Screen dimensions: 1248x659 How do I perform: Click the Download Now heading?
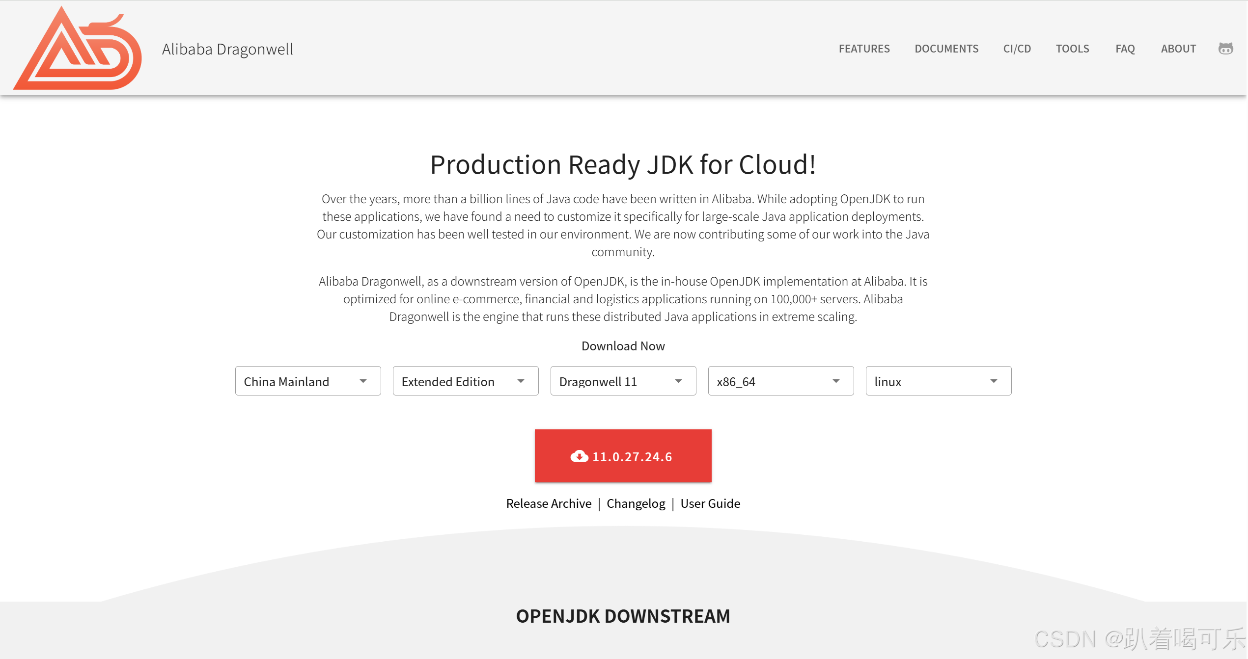[623, 346]
